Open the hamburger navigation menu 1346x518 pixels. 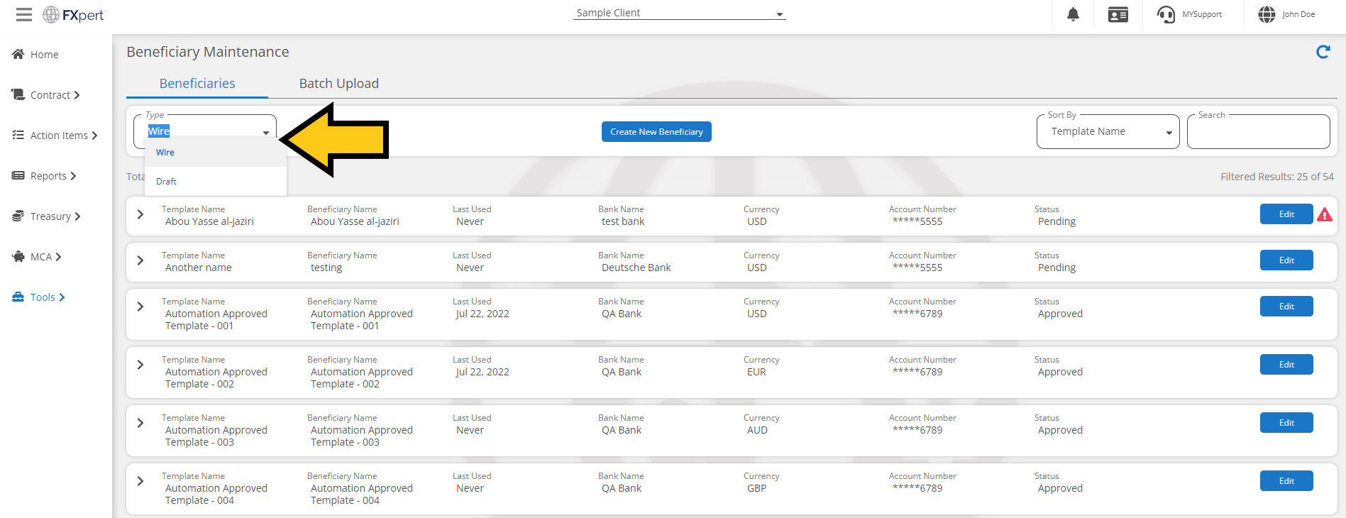click(x=24, y=14)
